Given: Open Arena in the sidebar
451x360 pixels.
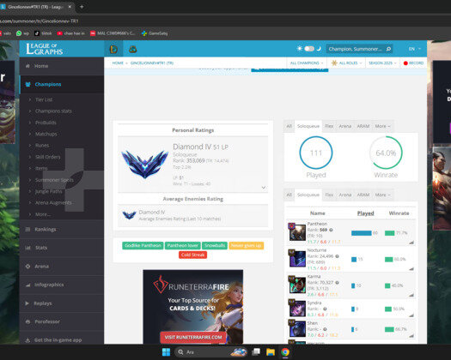Looking at the screenshot, I should [62, 267].
